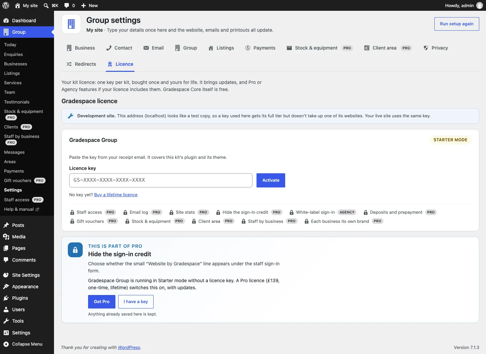Click the Collapse Menu arrow icon
The height and width of the screenshot is (354, 486).
(x=6, y=344)
